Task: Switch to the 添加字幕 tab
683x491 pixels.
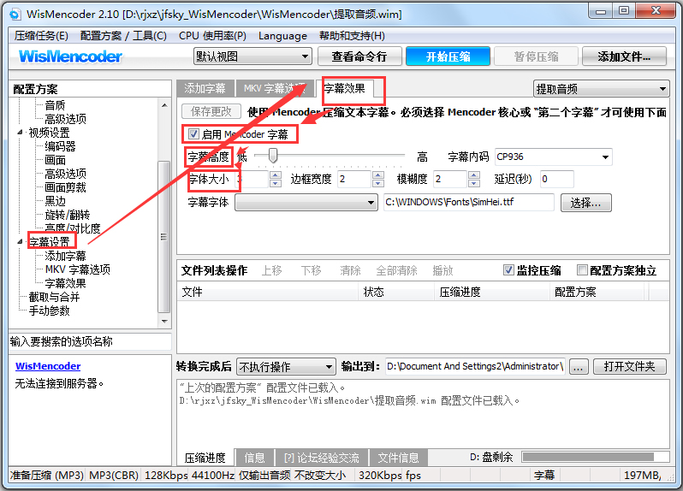Action: pyautogui.click(x=205, y=89)
